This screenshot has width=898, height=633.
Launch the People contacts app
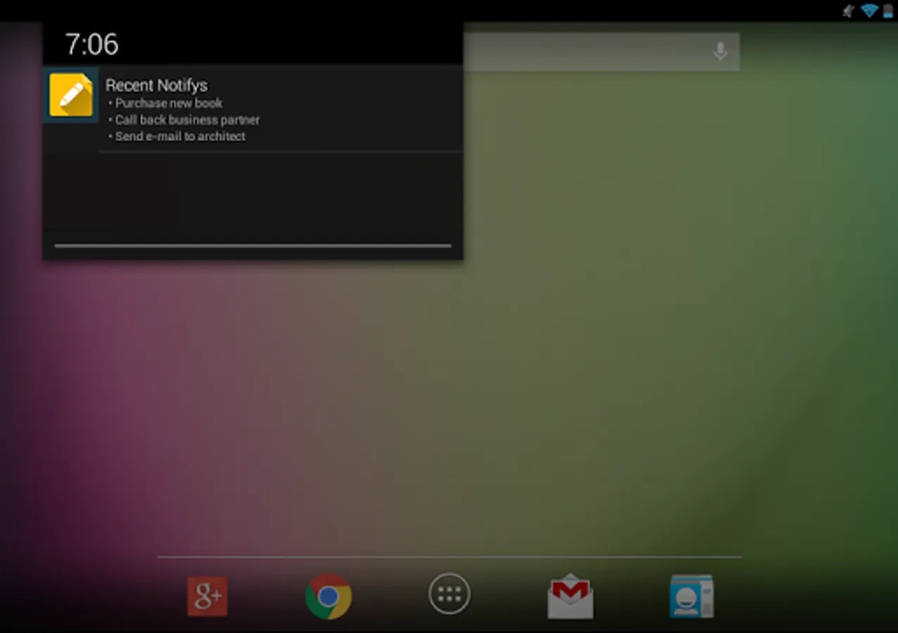click(x=691, y=596)
